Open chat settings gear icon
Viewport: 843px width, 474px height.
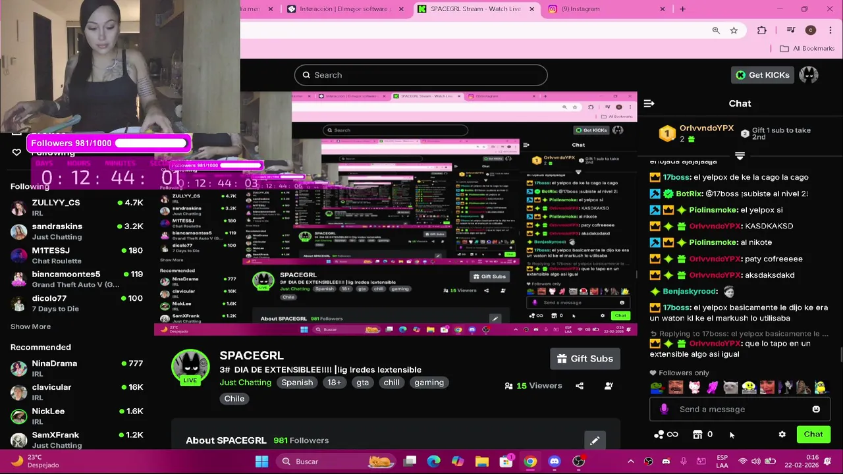tap(782, 434)
